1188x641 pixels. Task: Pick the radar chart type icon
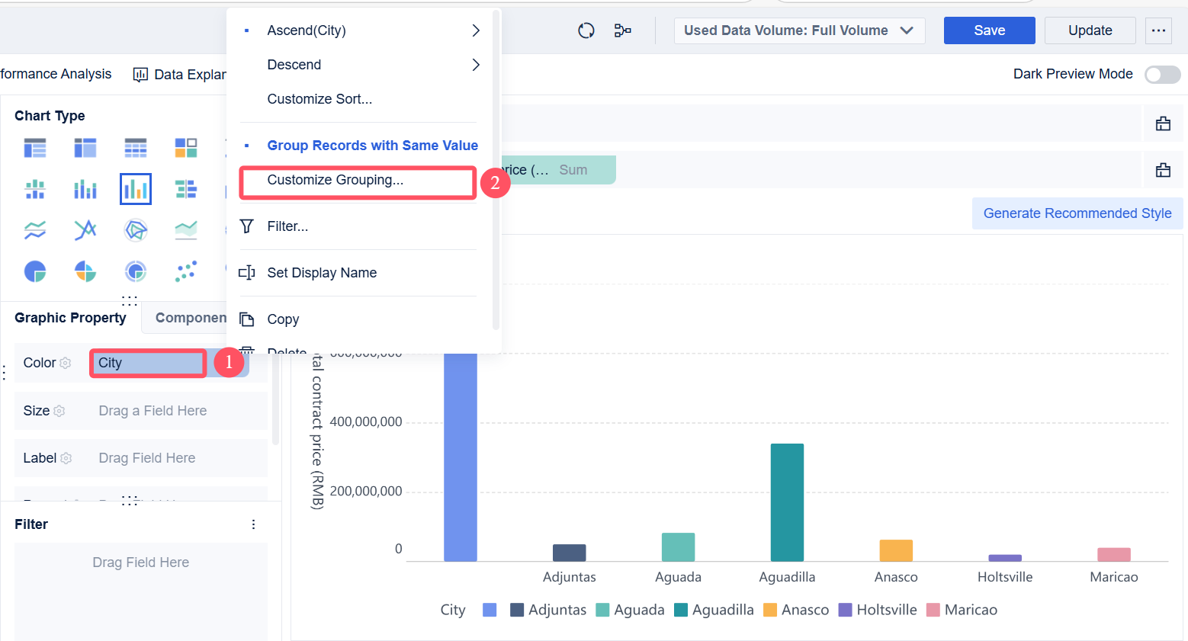point(136,230)
